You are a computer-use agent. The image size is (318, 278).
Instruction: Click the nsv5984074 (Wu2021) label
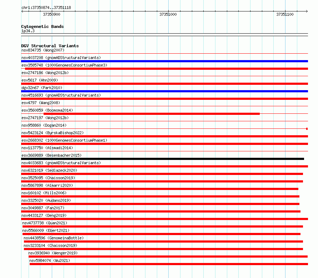click(x=50, y=260)
